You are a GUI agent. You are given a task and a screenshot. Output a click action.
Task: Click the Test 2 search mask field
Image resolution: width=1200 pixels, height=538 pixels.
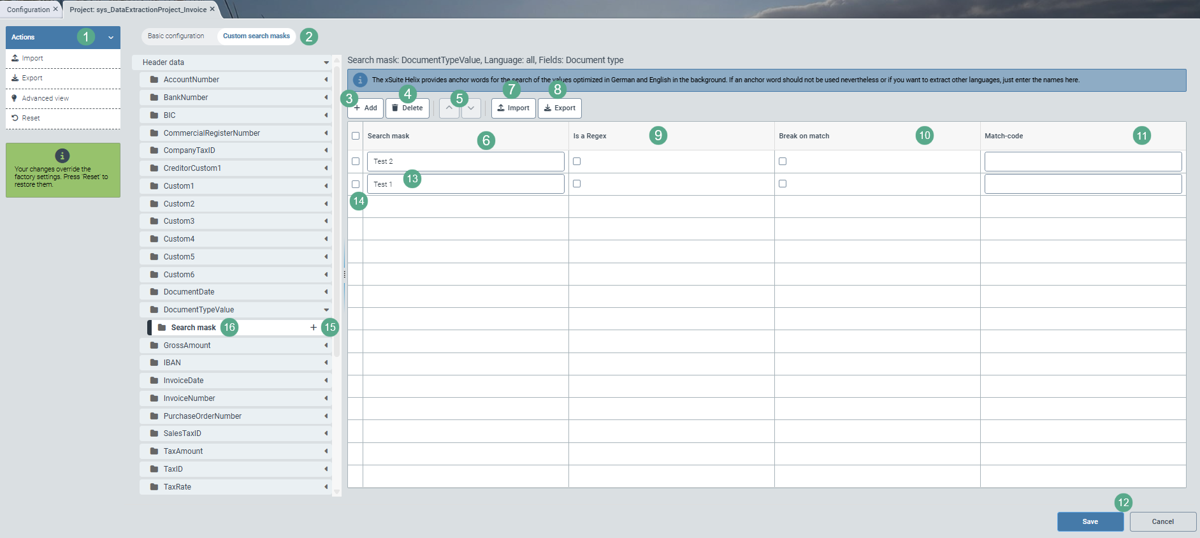[466, 161]
